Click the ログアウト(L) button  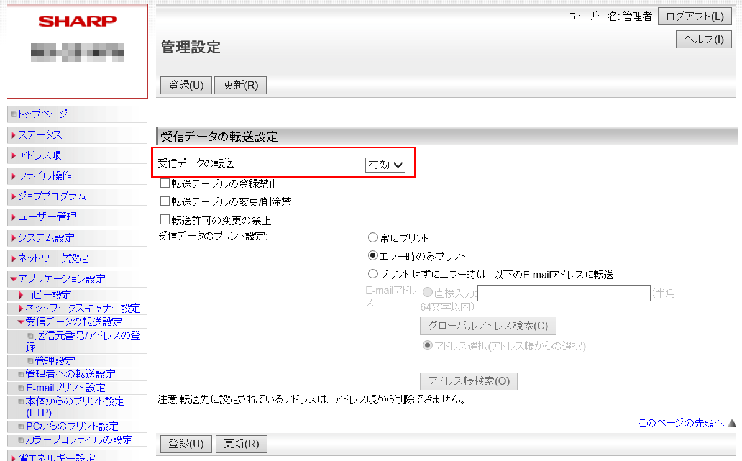coord(695,16)
